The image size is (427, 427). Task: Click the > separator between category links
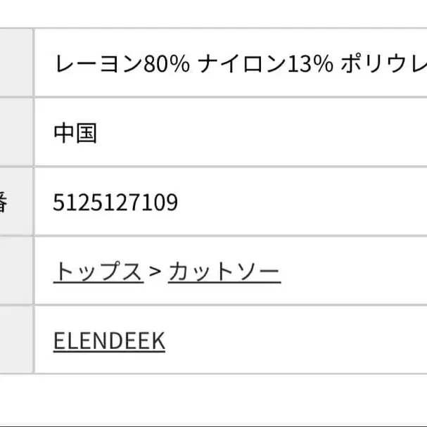click(155, 272)
